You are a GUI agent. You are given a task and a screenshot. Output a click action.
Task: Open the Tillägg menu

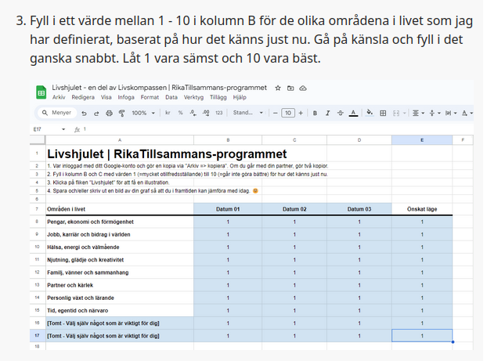[218, 97]
